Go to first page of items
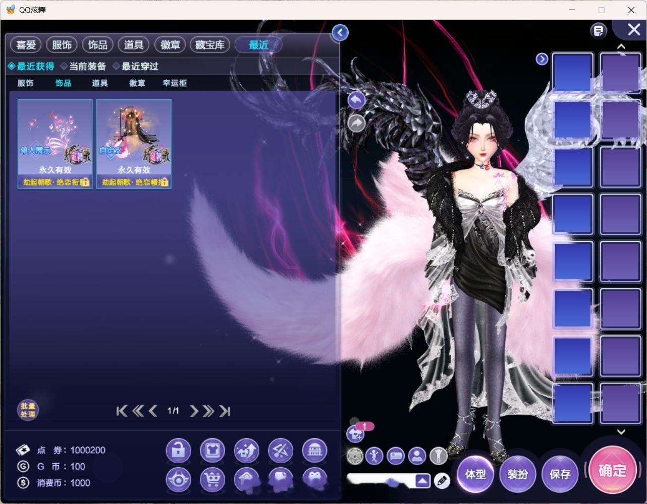This screenshot has width=647, height=504. 122,411
